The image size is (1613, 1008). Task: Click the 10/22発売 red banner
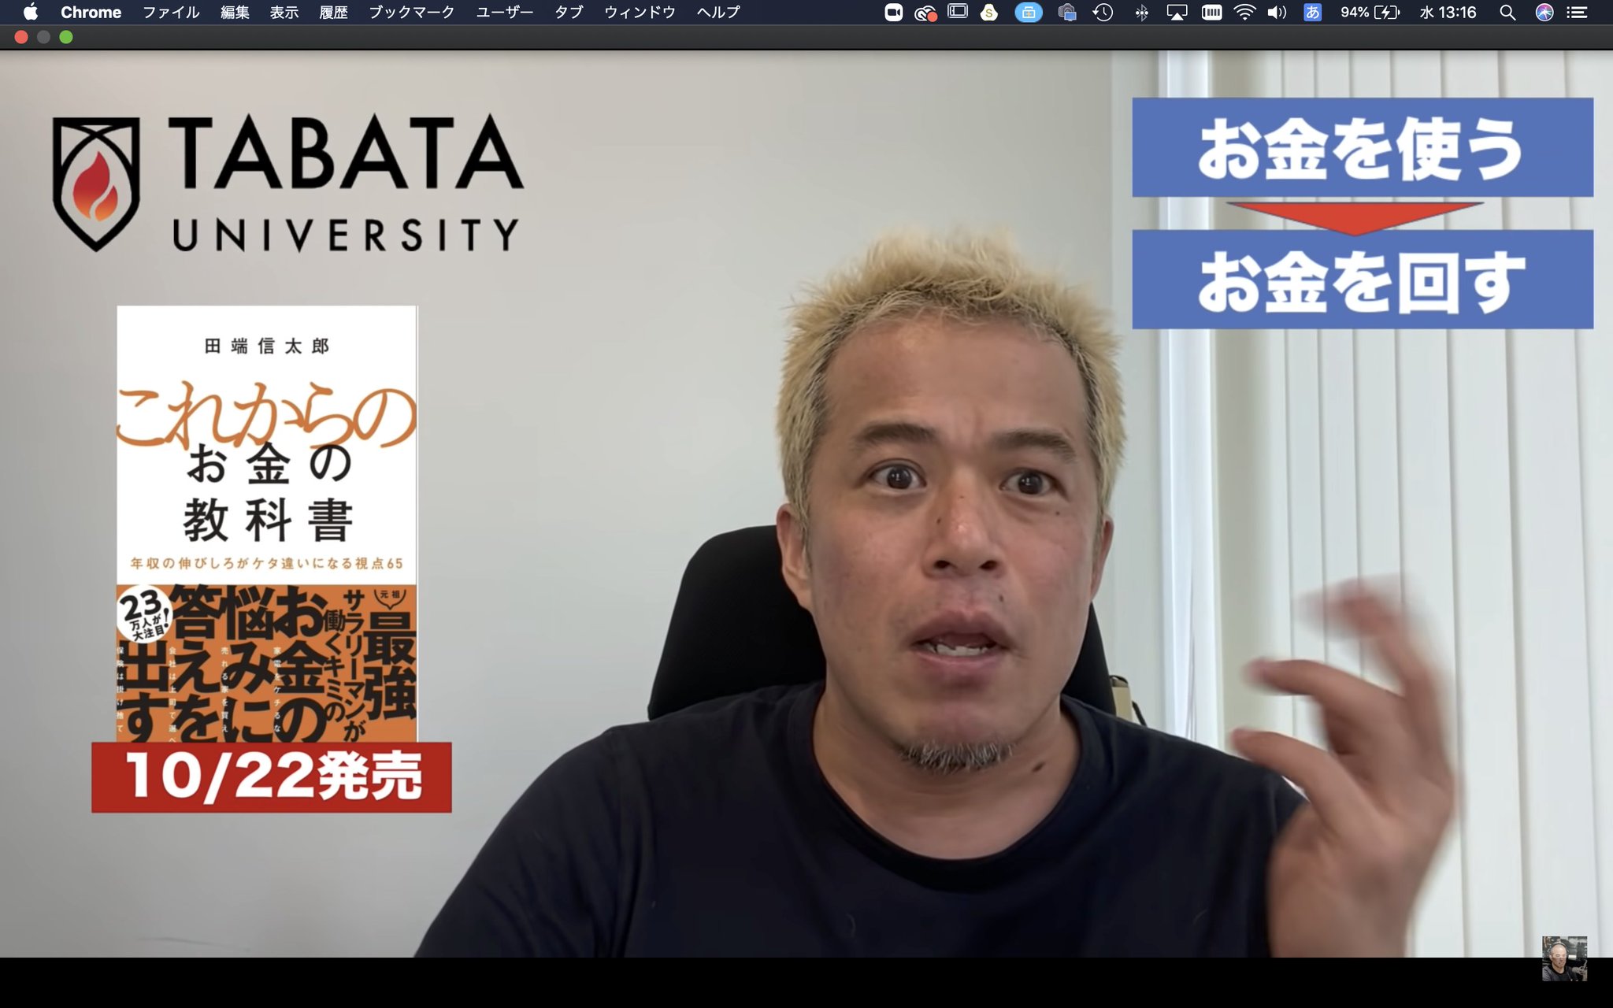coord(272,776)
